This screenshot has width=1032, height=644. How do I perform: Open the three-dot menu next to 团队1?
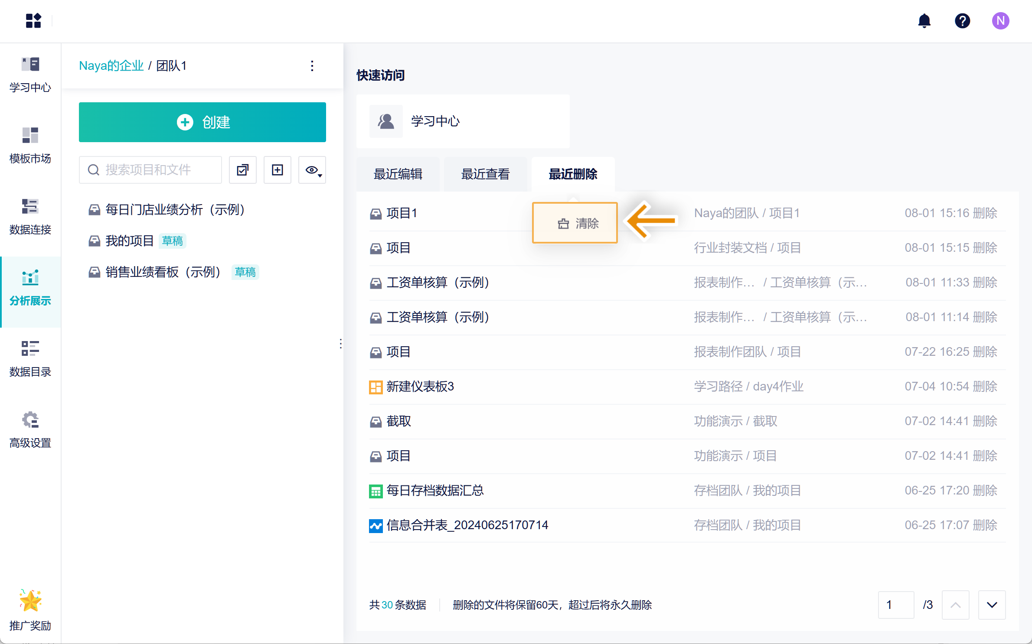(312, 66)
